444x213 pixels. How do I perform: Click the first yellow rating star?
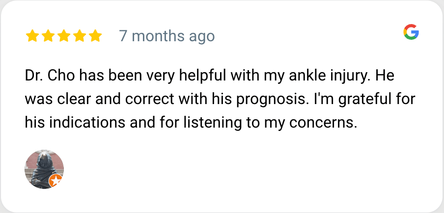(32, 36)
